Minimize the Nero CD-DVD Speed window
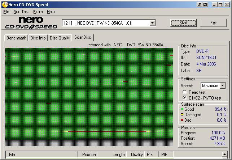 214,5
